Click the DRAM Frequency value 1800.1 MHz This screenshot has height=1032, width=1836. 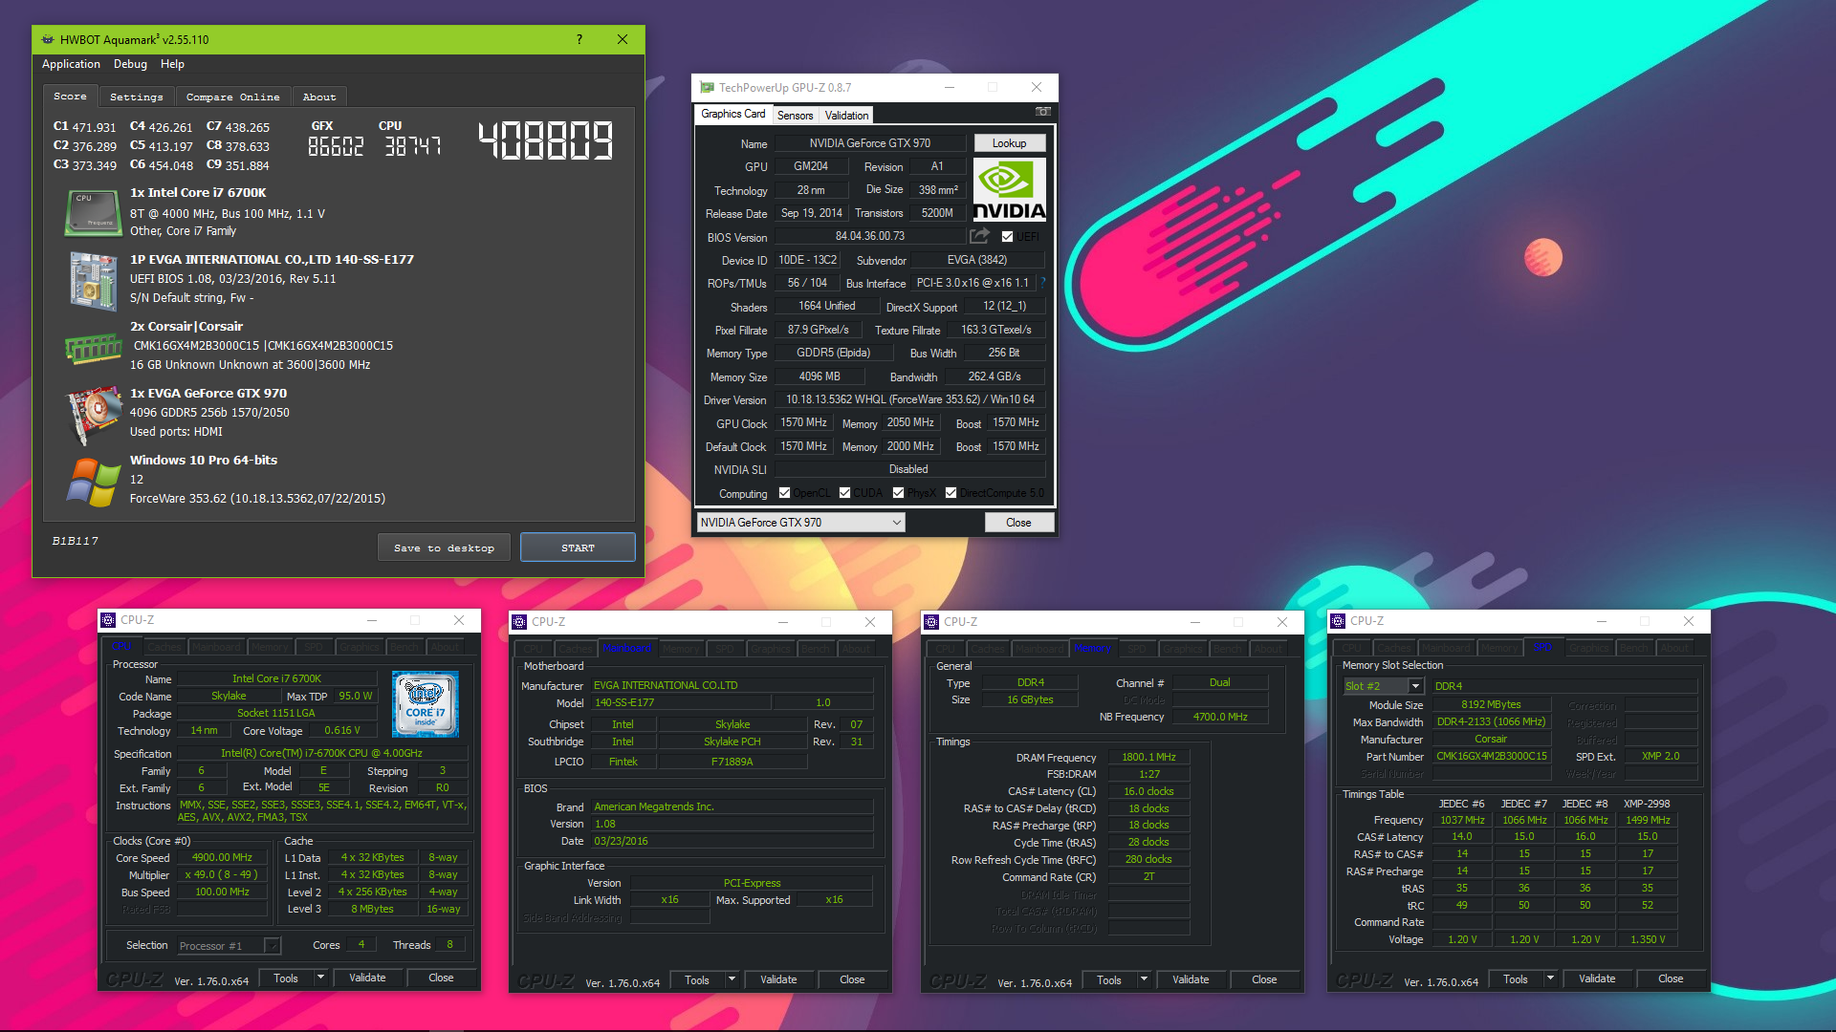1148,757
